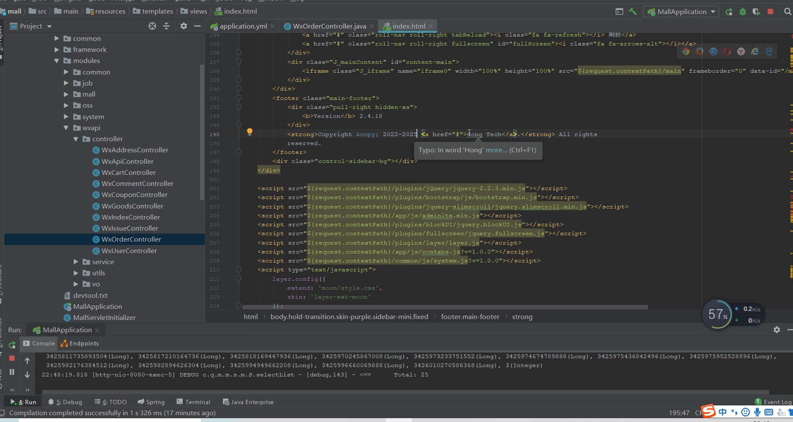The width and height of the screenshot is (793, 422).
Task: Open the 6: TODO tool window
Action: point(111,402)
